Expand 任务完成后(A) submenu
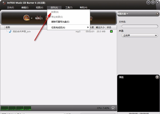Image resolution: width=160 pixels, height=114 pixels. 69,28
